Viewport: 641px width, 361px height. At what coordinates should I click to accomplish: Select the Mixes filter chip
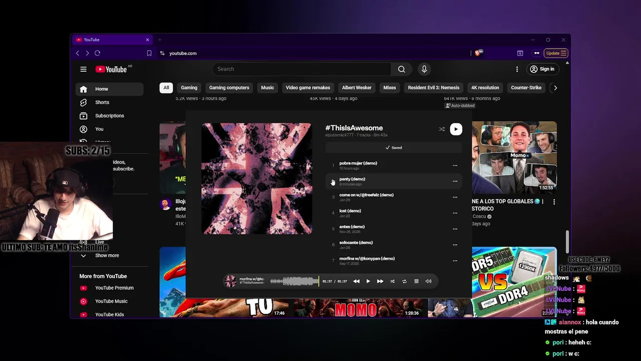[390, 88]
